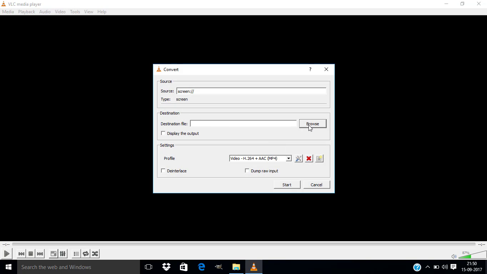Click the Browse destination button

312,123
